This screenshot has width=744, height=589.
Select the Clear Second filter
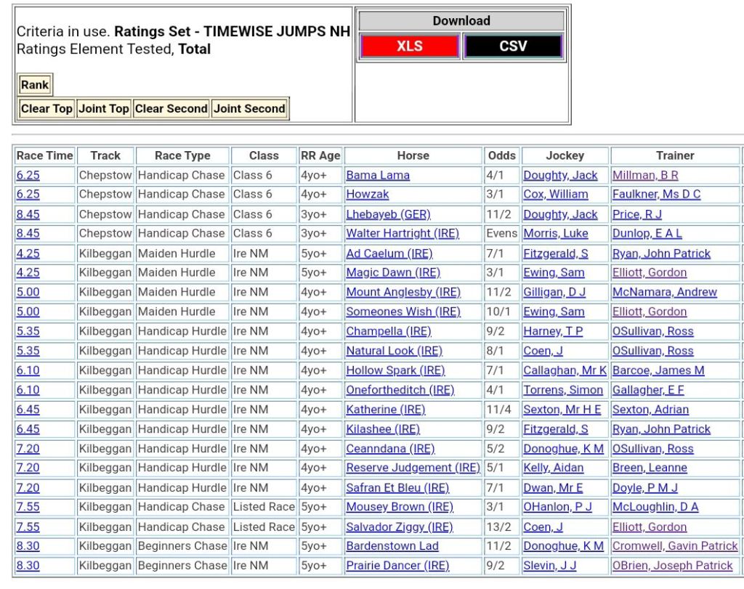click(x=171, y=109)
